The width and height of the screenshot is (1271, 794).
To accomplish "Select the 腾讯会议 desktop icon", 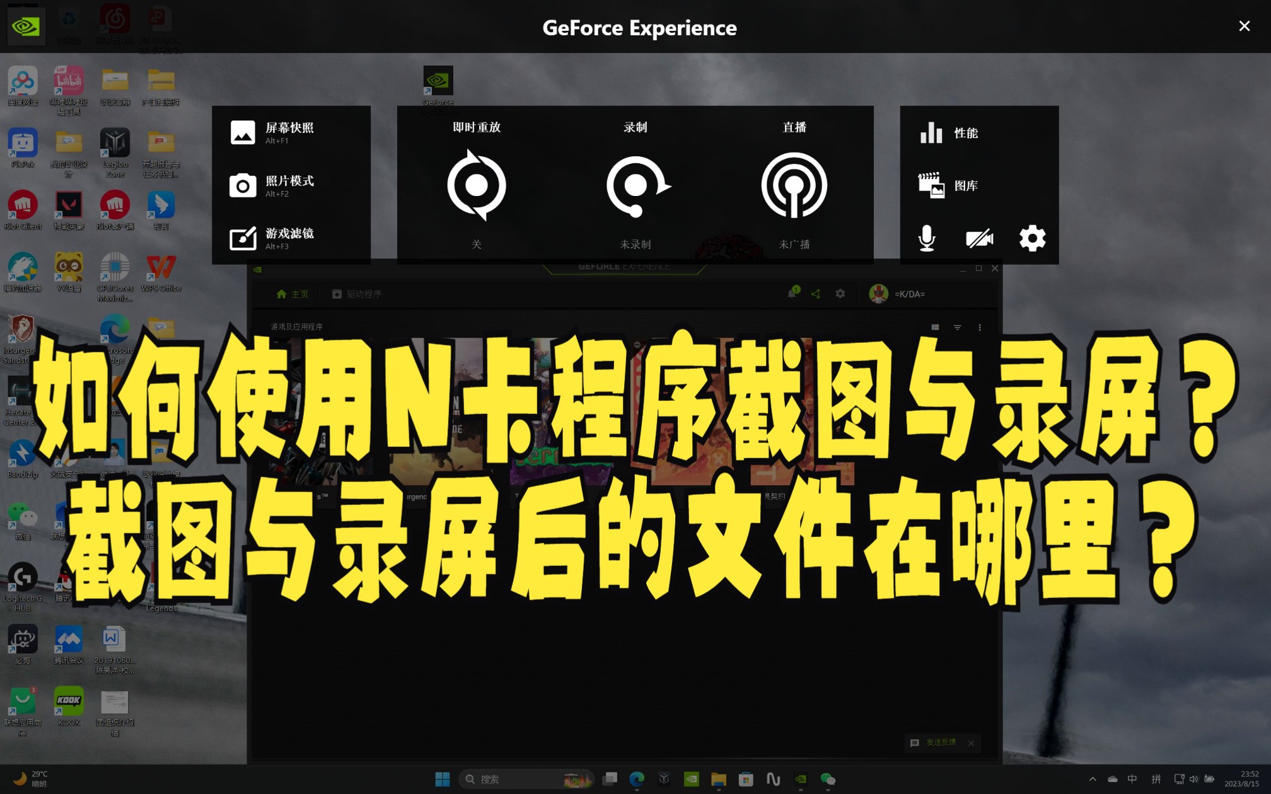I will coord(69,644).
